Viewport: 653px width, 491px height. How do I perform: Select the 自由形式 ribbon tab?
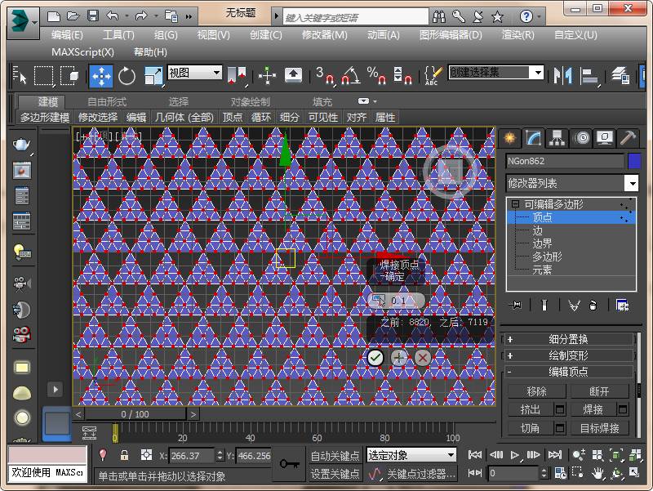(107, 101)
